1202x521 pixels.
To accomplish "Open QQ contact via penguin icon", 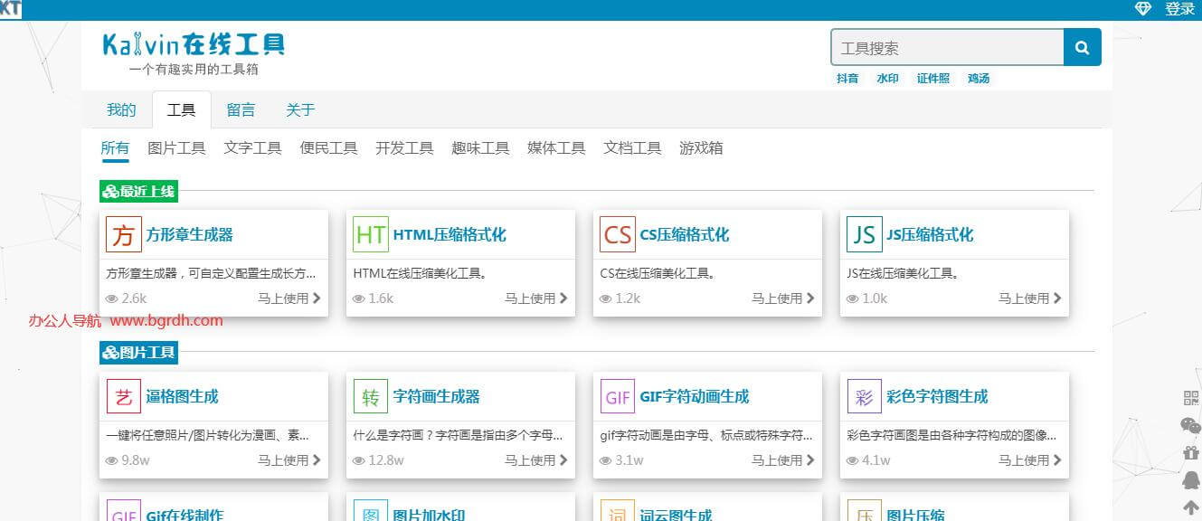I will coord(1191,478).
